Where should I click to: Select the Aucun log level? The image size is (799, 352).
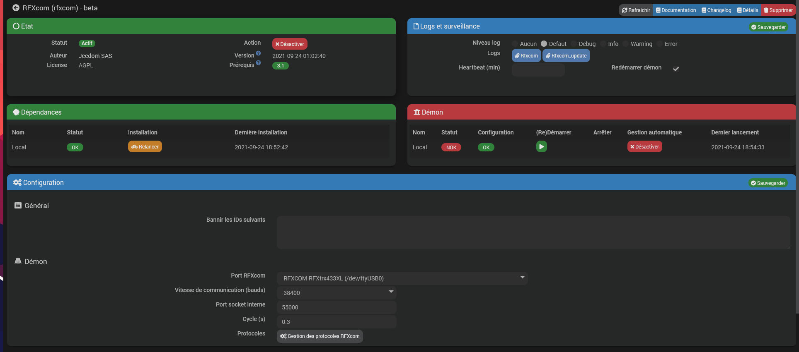pos(515,44)
